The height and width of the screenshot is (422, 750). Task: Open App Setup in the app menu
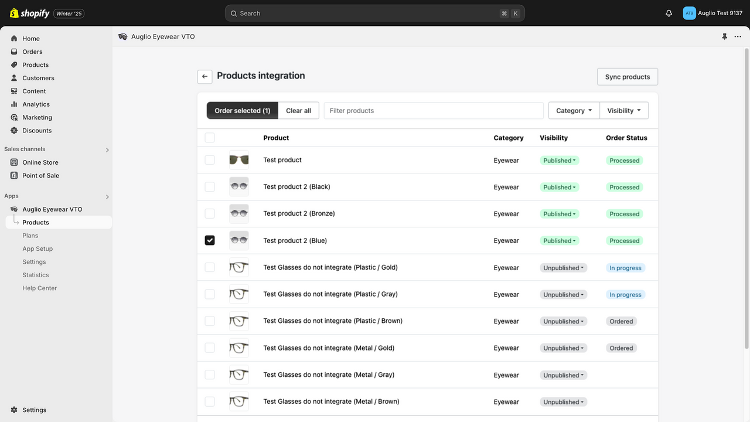pyautogui.click(x=37, y=249)
